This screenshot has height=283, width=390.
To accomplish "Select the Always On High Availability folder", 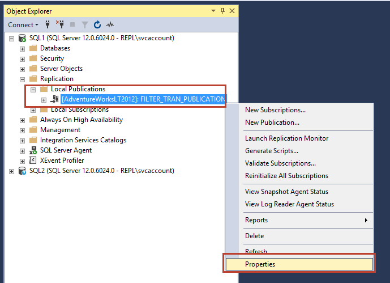I will click(x=81, y=120).
